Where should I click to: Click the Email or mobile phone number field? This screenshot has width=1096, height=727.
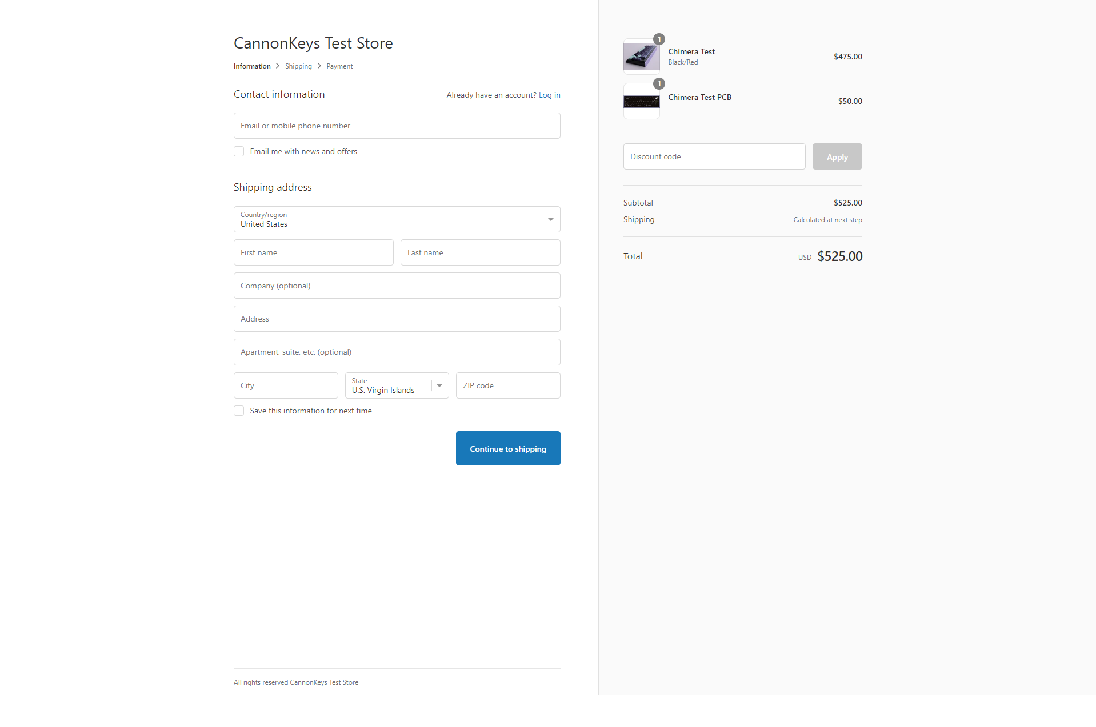(397, 126)
